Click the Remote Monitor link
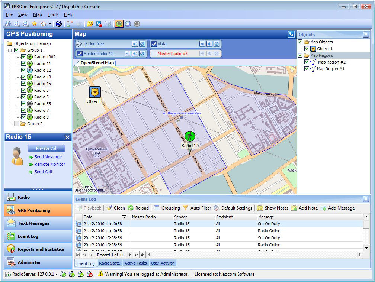 coord(50,164)
